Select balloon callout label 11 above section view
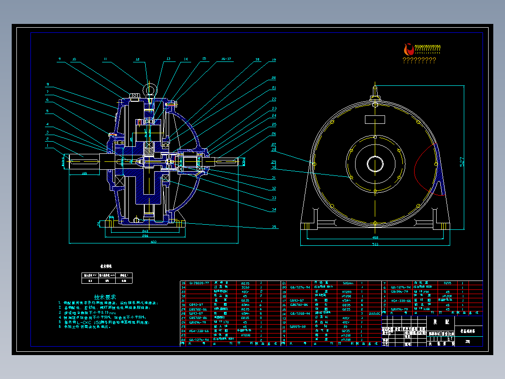Viewport: 505px width, 379px height. coord(105,59)
